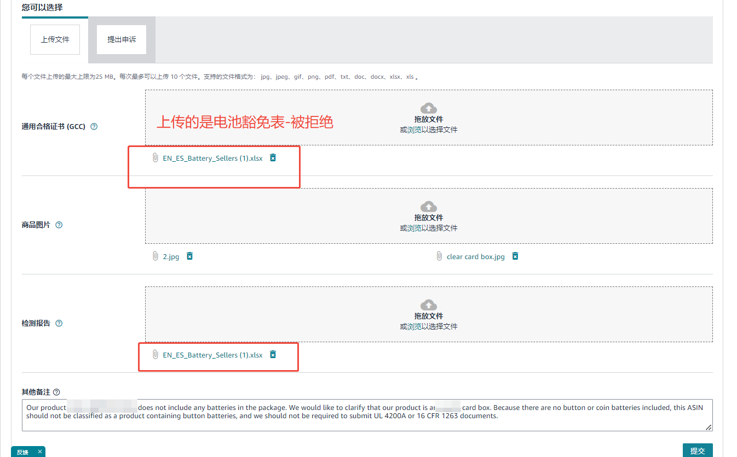
Task: Click cloud upload icon in 商品图片 drop zone
Action: tap(428, 207)
